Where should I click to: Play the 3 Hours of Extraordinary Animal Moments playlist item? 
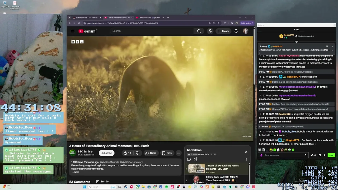coord(217,169)
